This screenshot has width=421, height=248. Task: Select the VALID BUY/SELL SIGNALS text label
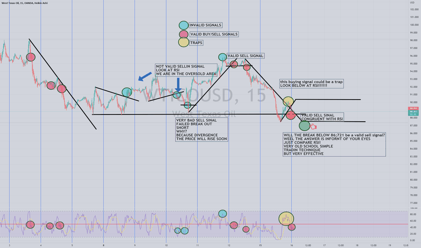click(214, 34)
